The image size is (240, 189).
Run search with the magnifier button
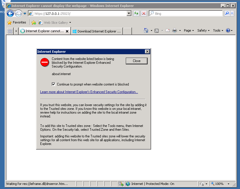pos(227,13)
